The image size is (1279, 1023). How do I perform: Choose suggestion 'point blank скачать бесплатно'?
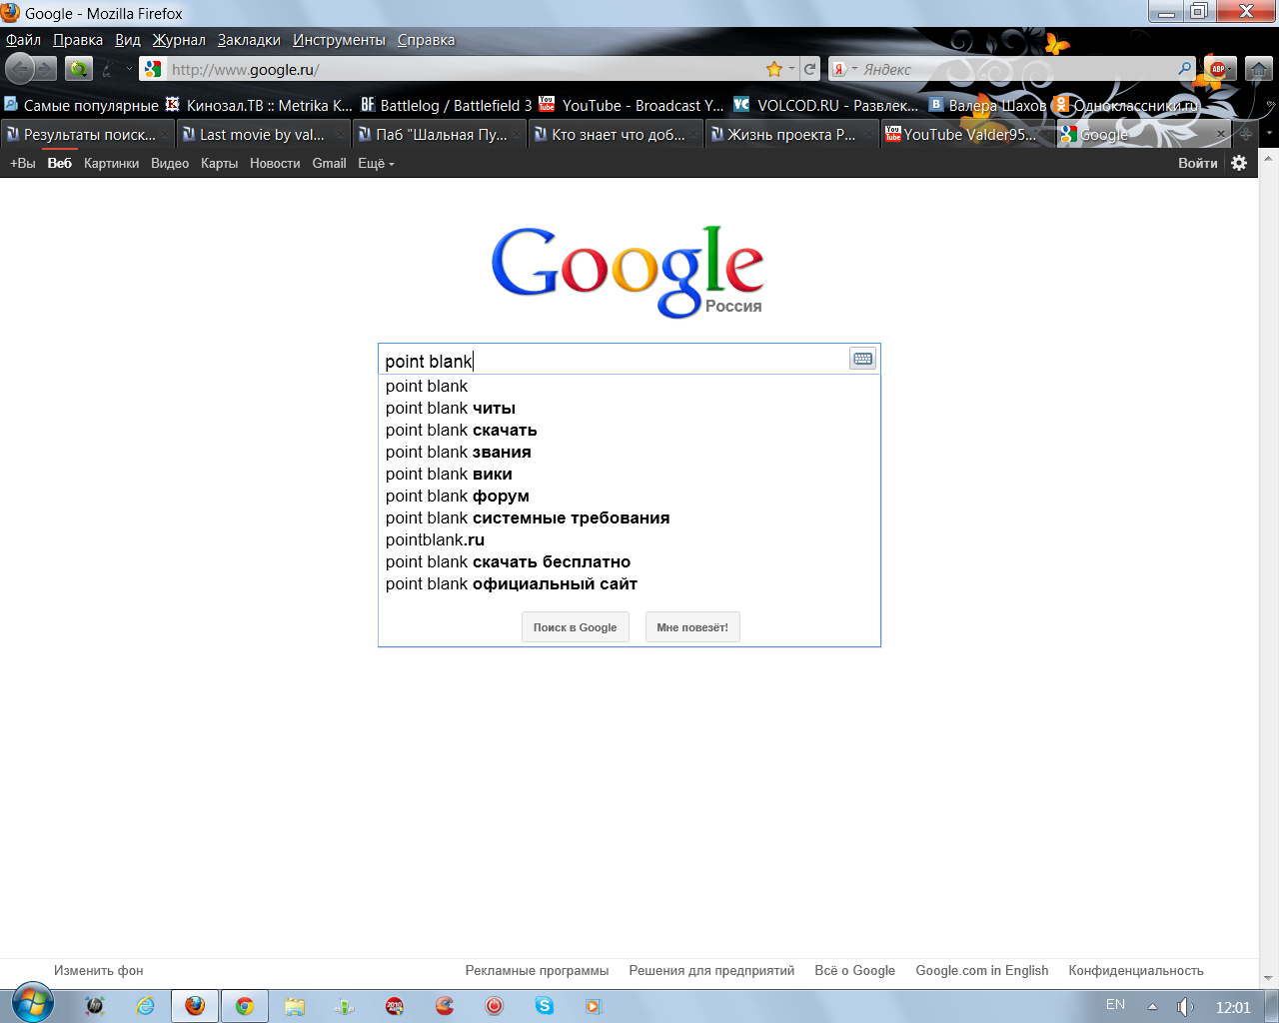[x=630, y=561]
